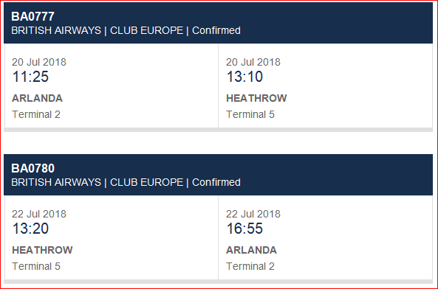Click the 13:20 departure time

pos(30,229)
